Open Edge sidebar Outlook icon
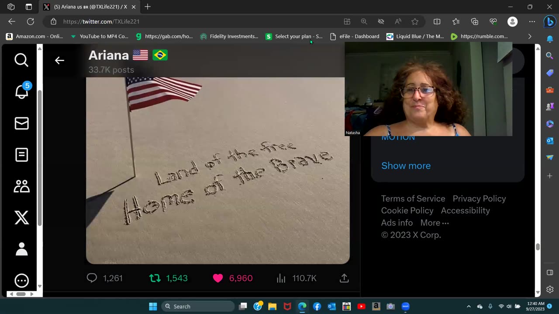The width and height of the screenshot is (559, 314). click(550, 140)
